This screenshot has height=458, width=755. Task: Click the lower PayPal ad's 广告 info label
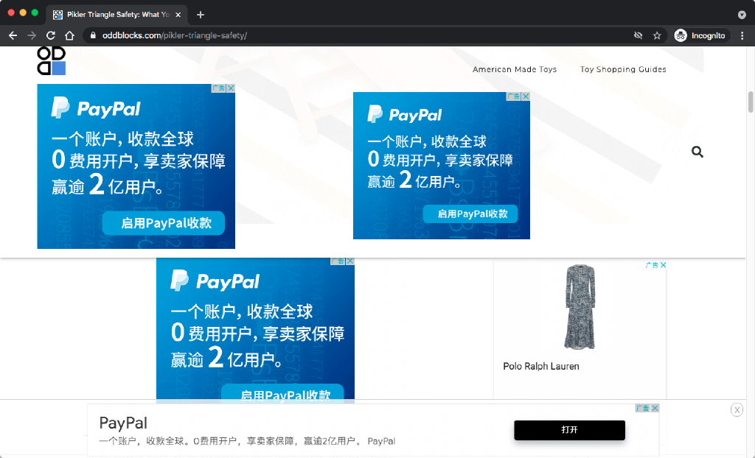[338, 261]
